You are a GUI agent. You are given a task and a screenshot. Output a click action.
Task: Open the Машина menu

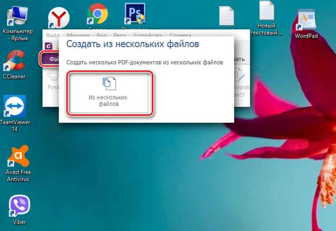[78, 35]
